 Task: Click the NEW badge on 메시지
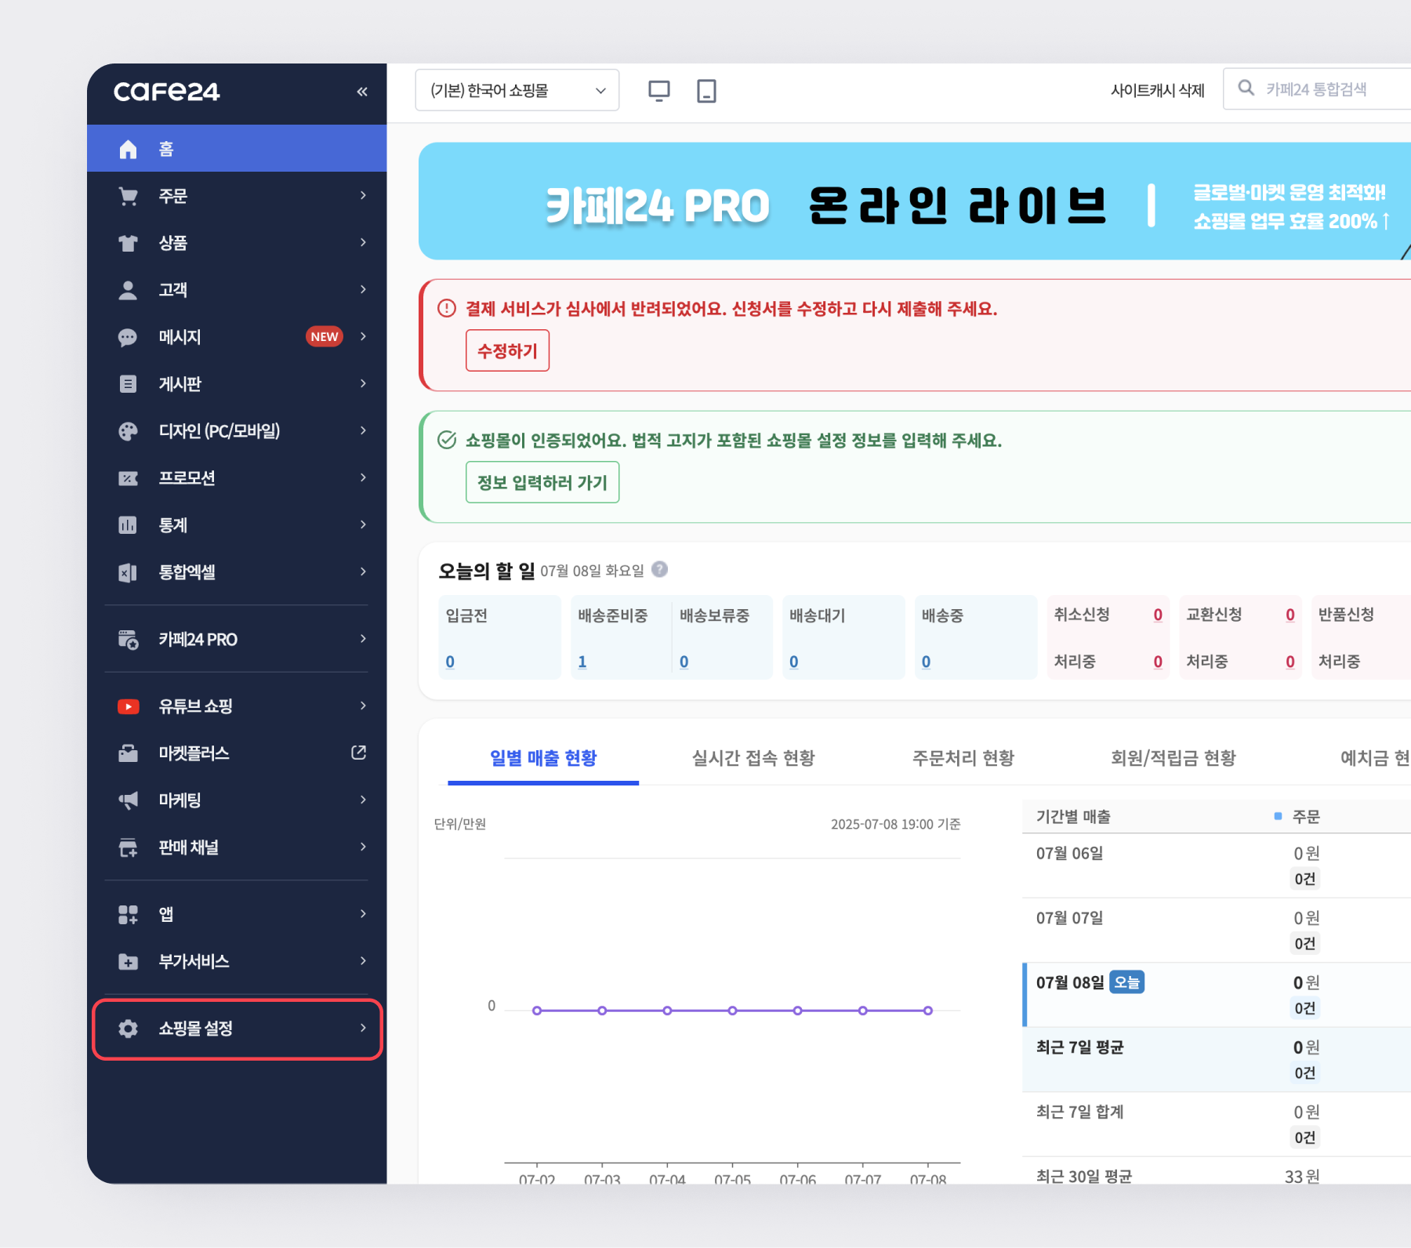[x=325, y=336]
